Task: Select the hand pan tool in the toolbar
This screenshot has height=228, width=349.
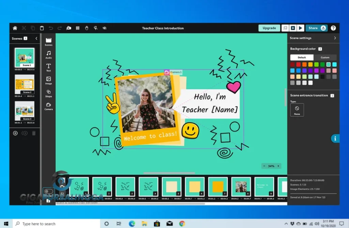Action: [87, 28]
